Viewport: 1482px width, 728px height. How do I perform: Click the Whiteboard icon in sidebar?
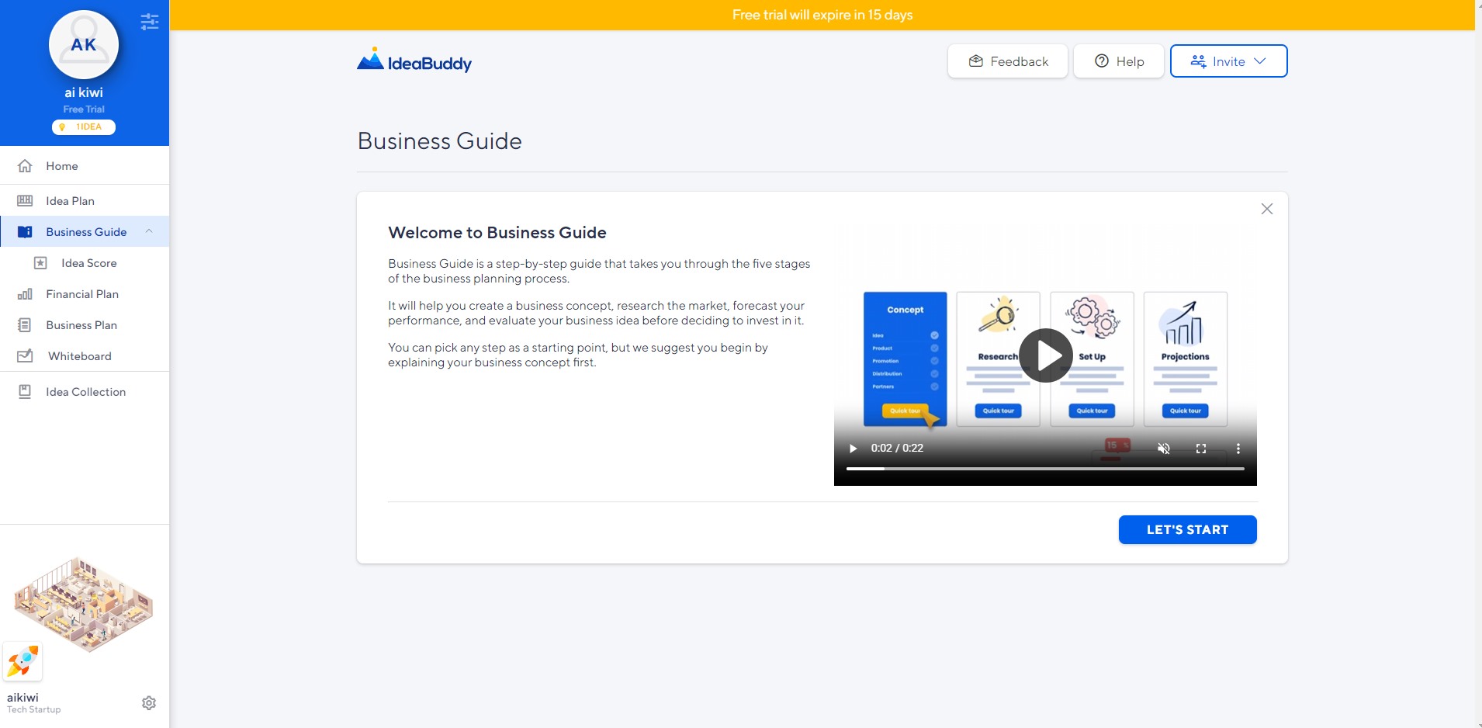[x=25, y=356]
